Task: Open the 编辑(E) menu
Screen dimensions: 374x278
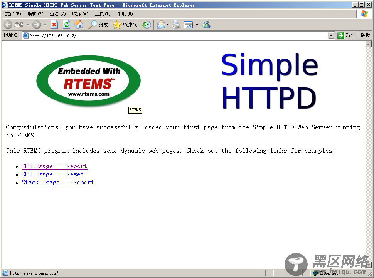Action: coord(35,14)
